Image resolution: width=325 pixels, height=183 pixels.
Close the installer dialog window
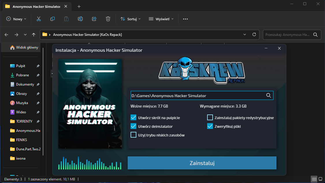[x=279, y=48]
